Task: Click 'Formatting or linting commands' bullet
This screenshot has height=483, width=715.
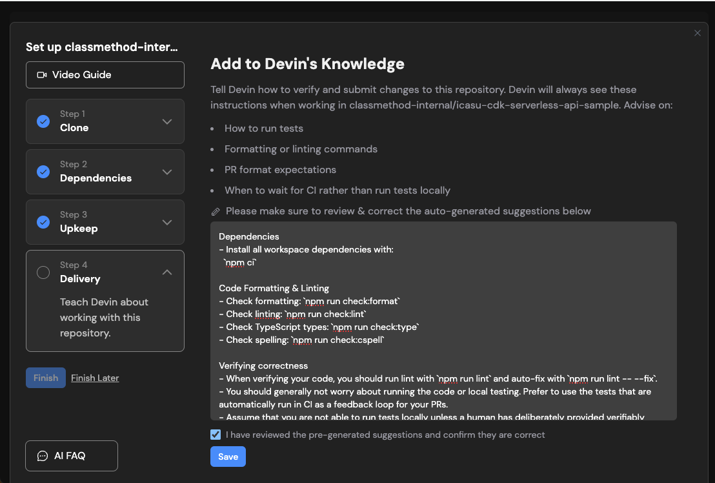Action: coord(301,149)
